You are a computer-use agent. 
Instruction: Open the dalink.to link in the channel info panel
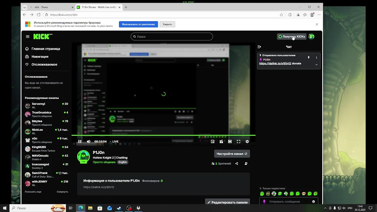click(99, 187)
